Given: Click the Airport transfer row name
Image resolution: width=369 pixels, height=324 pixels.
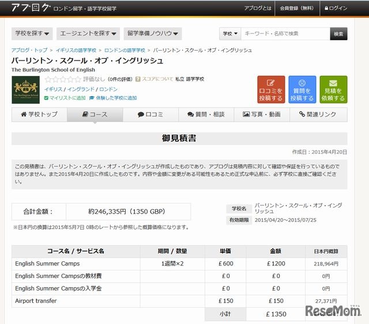Looking at the screenshot, I should [36, 301].
